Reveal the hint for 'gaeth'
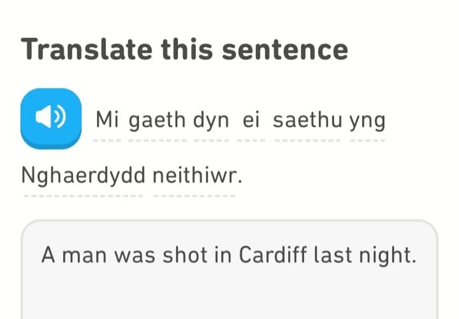The width and height of the screenshot is (459, 319). (157, 120)
